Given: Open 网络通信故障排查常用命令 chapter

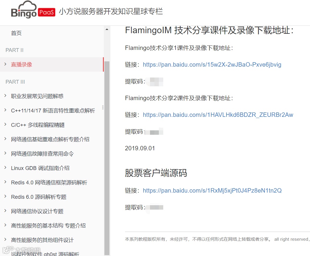Looking at the screenshot, I should [42, 154].
